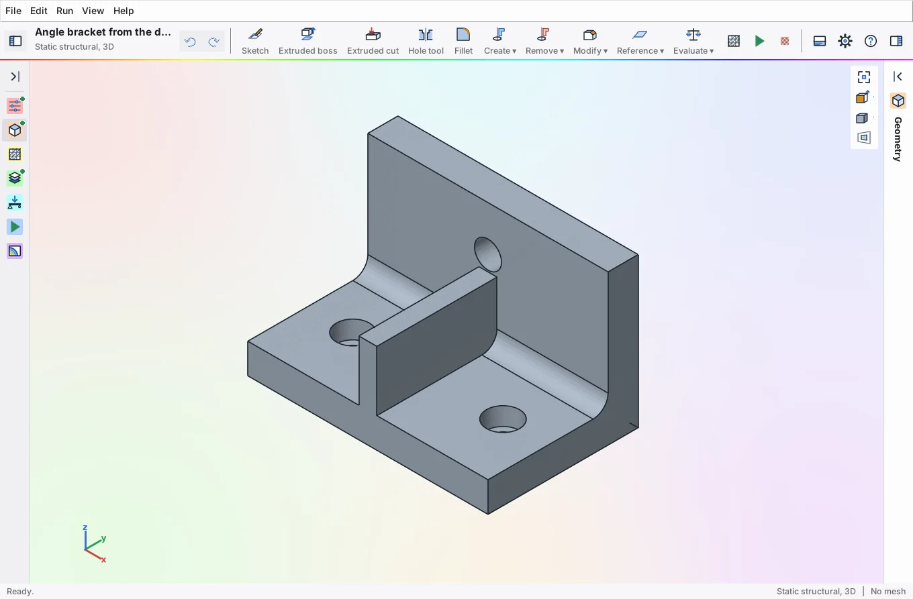Select the Extruded cut tool

pos(373,41)
